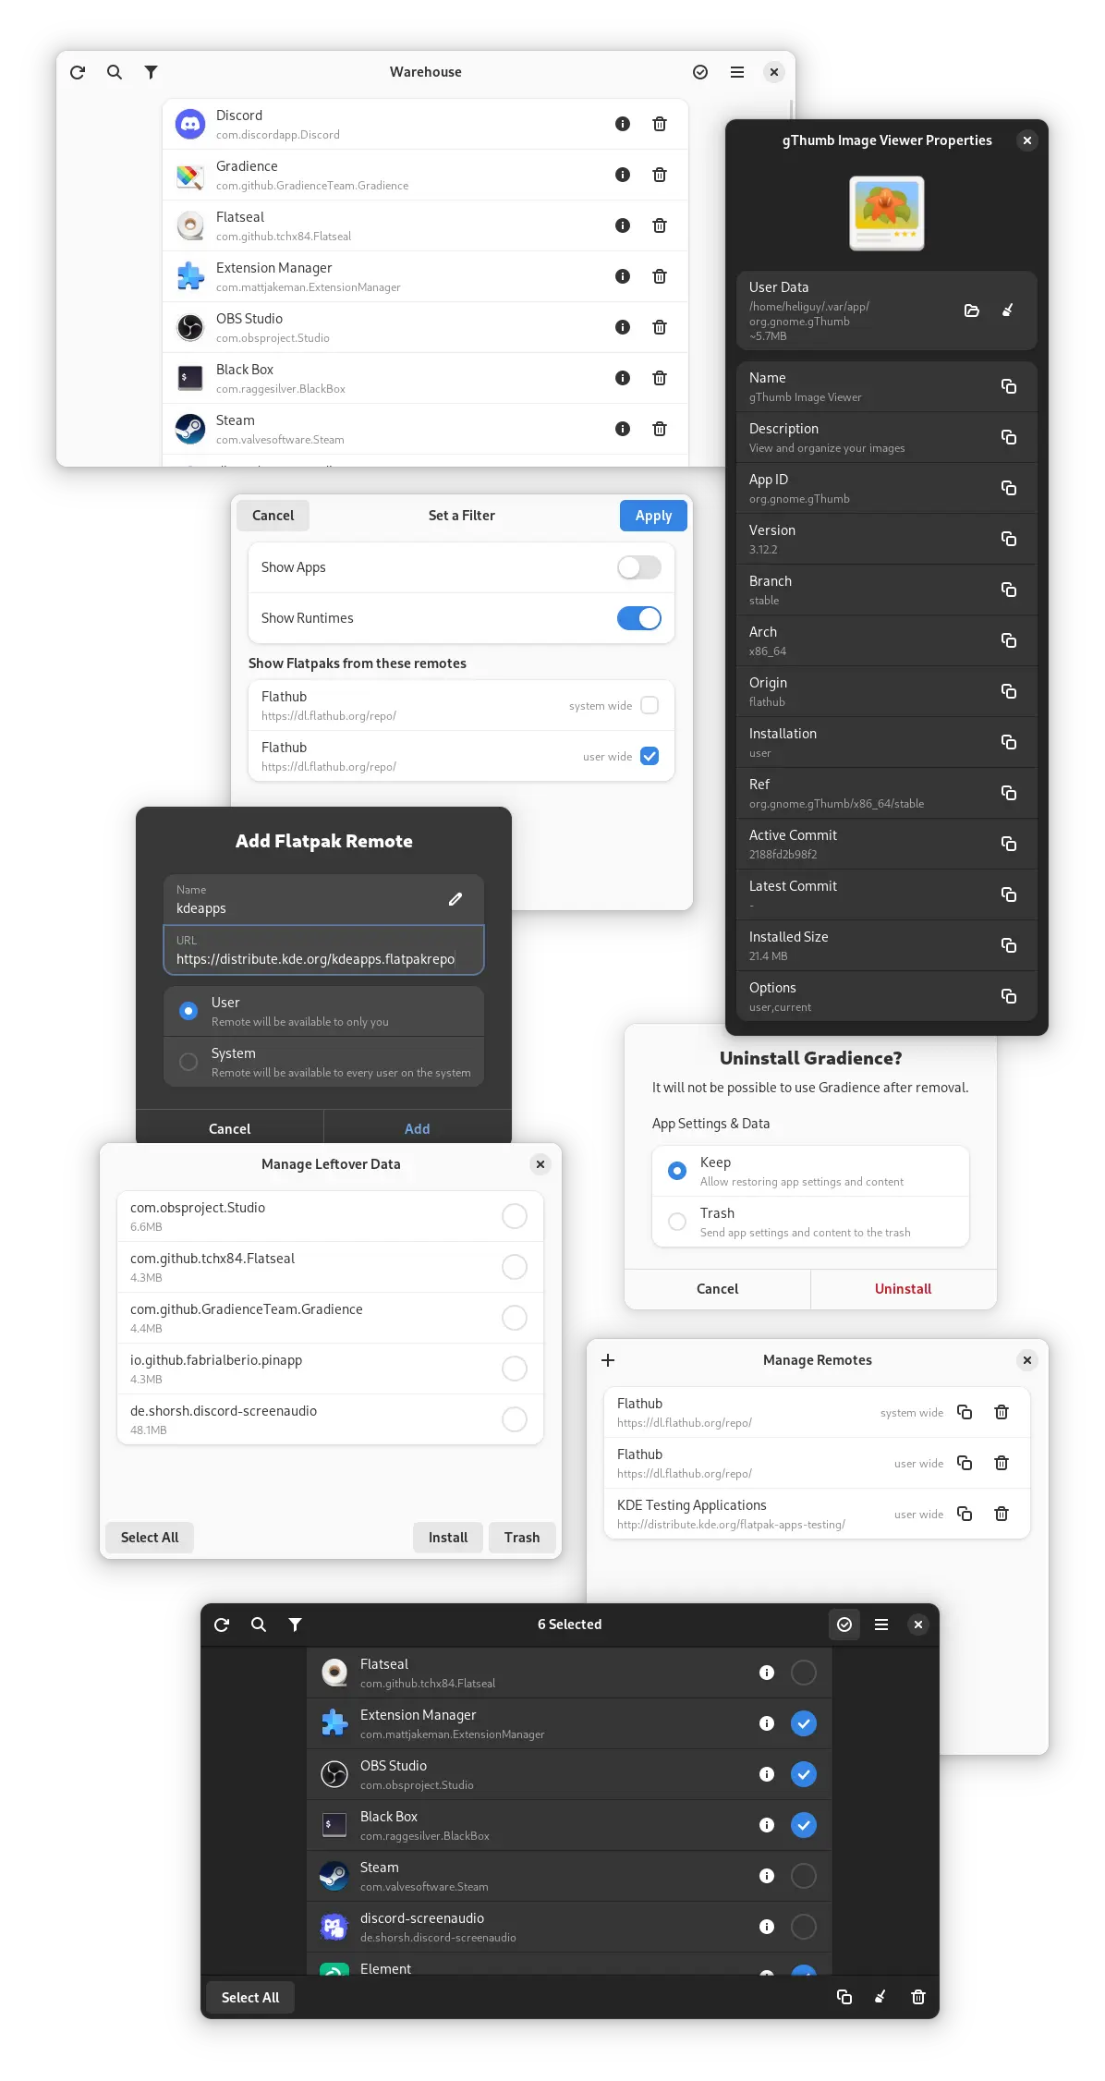The image size is (1105, 2081).
Task: Open hamburger menu in 6 Selected window
Action: pyautogui.click(x=881, y=1625)
